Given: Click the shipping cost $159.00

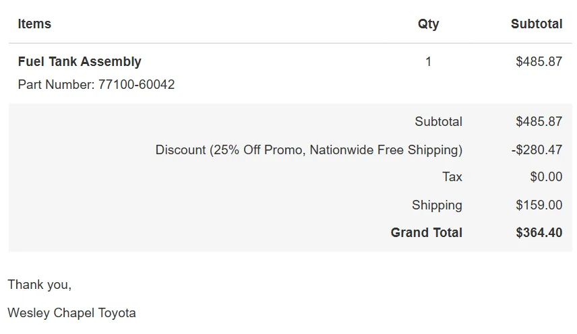Looking at the screenshot, I should (539, 205).
